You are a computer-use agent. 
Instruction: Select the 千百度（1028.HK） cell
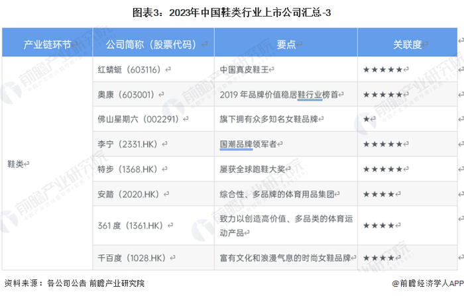[x=153, y=258]
